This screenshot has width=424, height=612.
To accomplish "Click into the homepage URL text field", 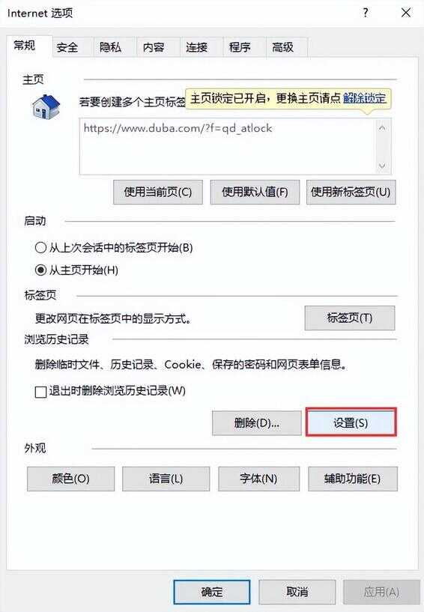I will (x=228, y=146).
